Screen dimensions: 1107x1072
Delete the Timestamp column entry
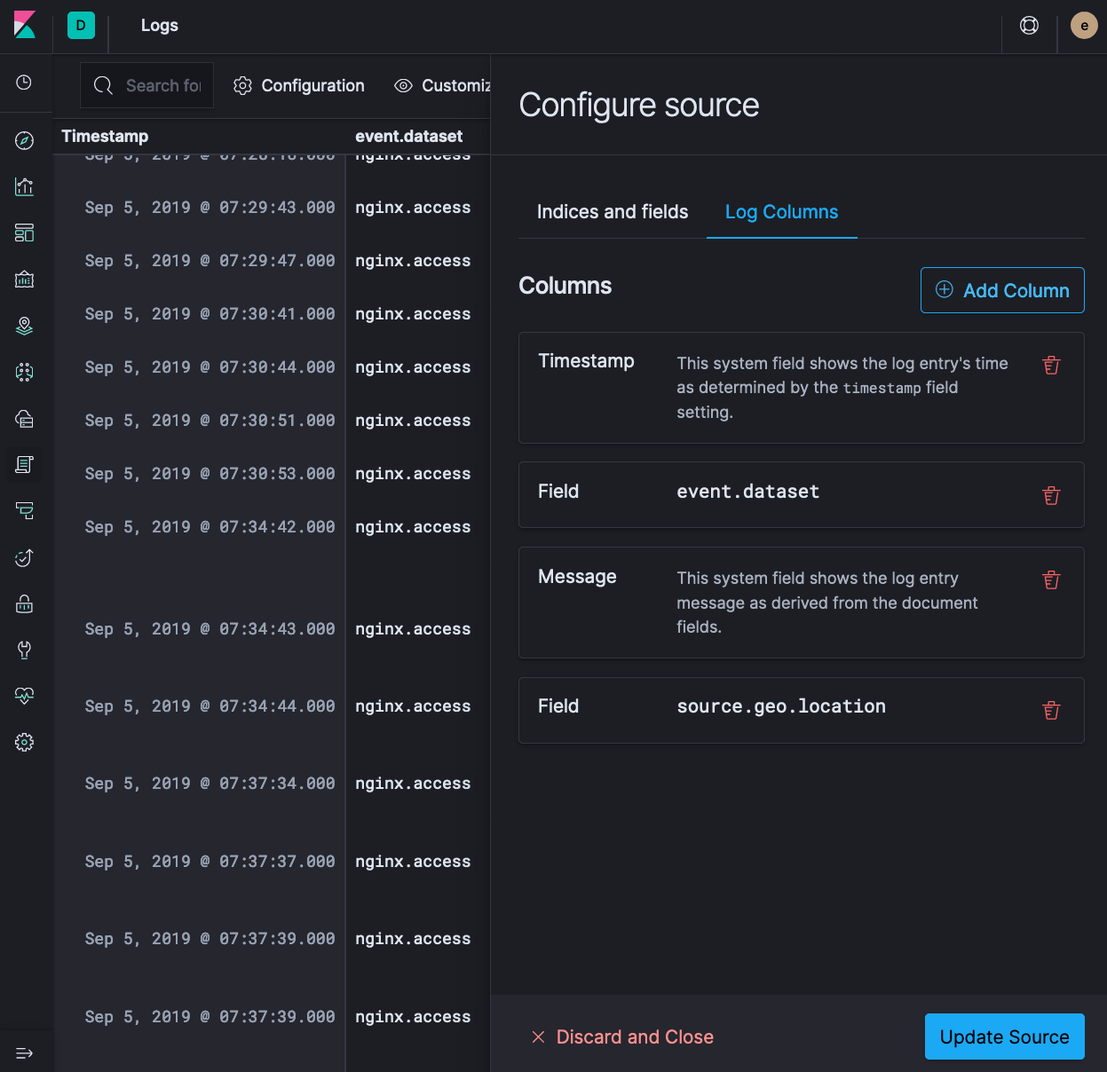point(1051,365)
